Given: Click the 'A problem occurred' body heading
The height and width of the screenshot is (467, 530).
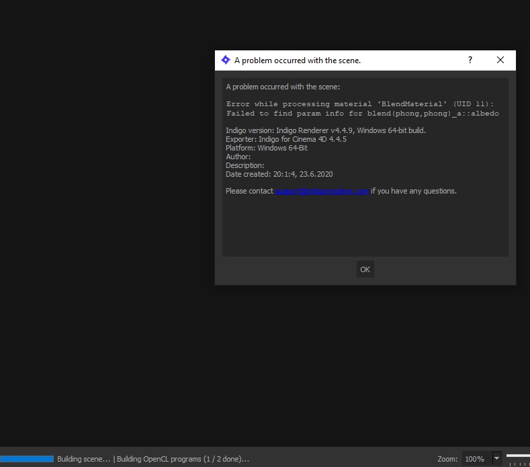Looking at the screenshot, I should coord(283,87).
